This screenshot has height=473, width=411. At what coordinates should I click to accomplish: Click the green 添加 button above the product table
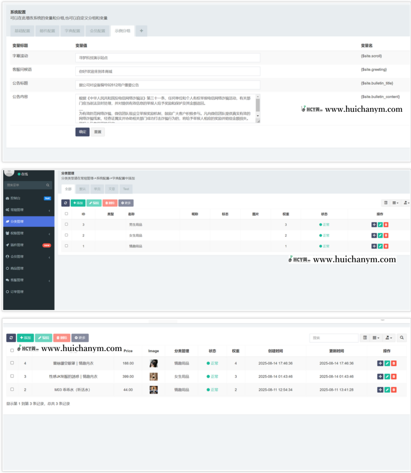25,338
